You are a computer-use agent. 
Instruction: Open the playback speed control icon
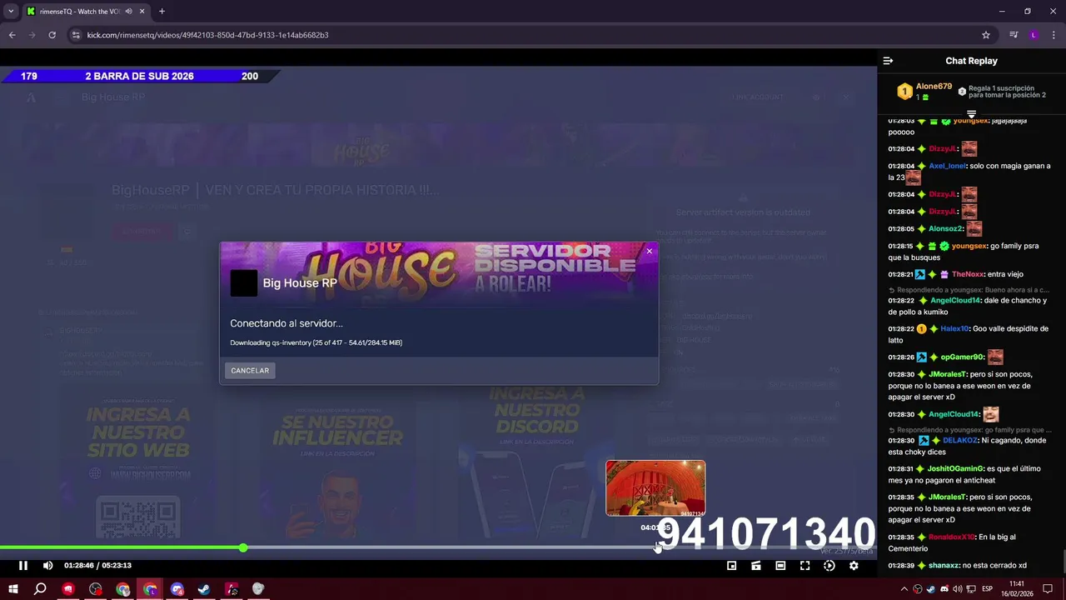click(829, 566)
